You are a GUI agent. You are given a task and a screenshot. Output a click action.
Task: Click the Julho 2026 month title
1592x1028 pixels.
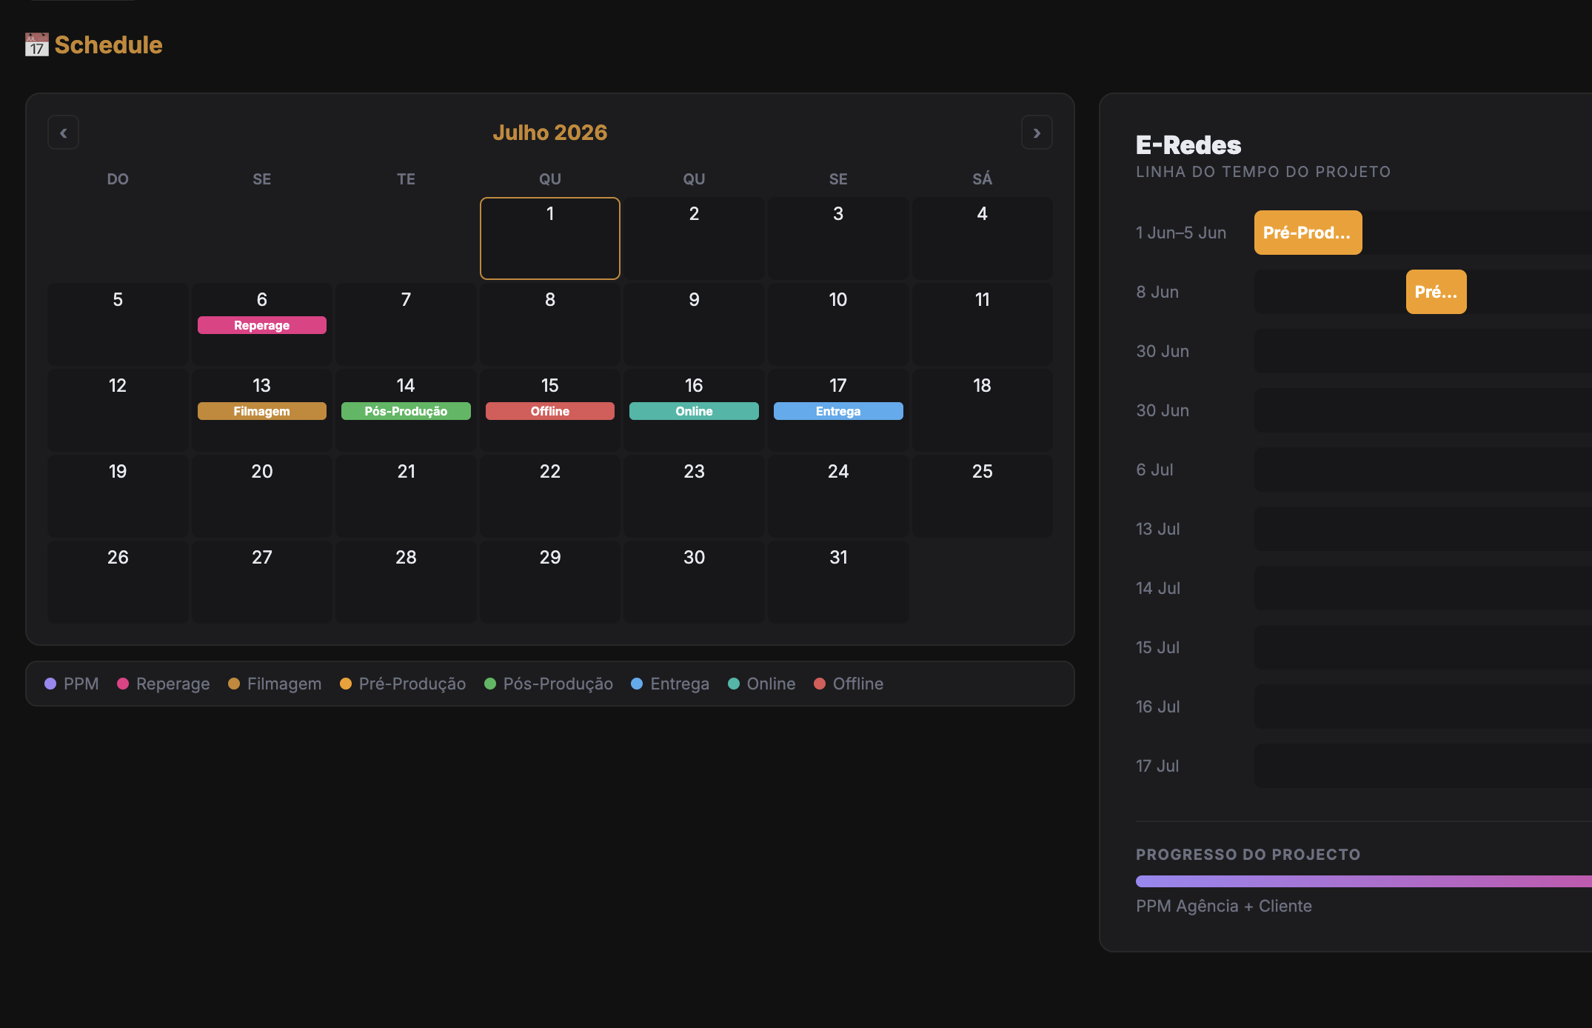pos(550,133)
